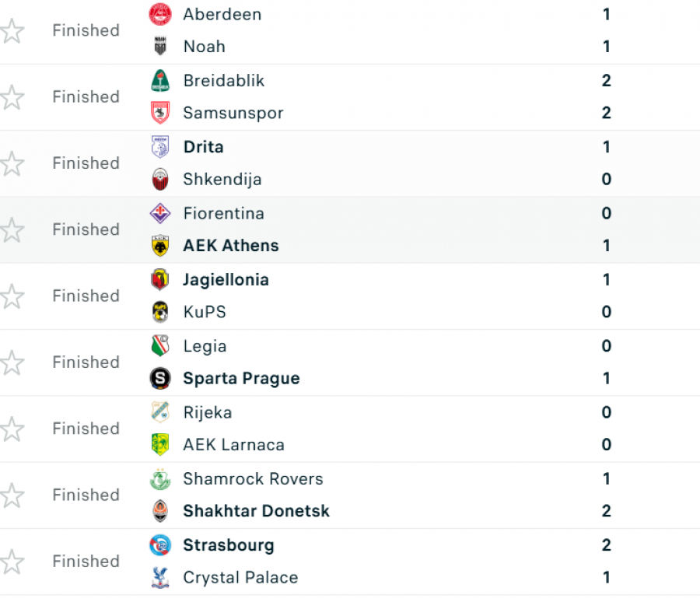This screenshot has width=700, height=602.
Task: Click the Legia club crest
Action: 159,346
